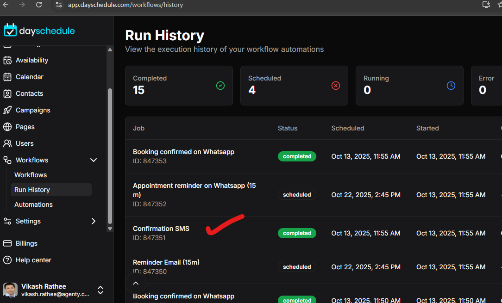Click the round scroll-up chevron button
The width and height of the screenshot is (502, 303).
[136, 283]
